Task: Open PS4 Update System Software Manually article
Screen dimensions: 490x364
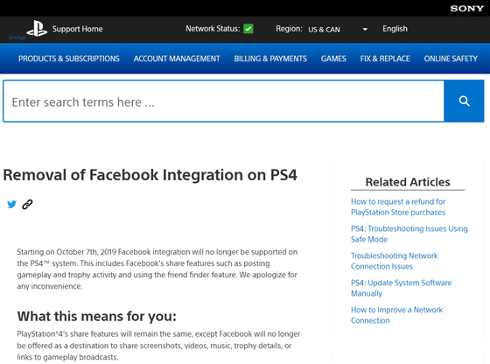Action: (402, 288)
